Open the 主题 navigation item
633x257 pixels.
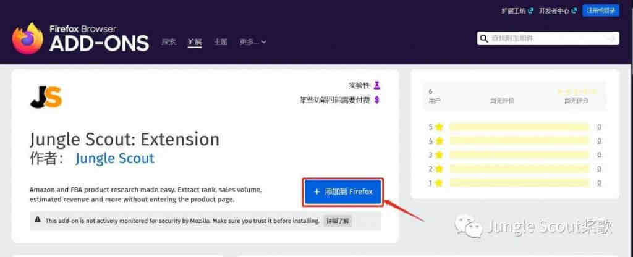pyautogui.click(x=221, y=41)
